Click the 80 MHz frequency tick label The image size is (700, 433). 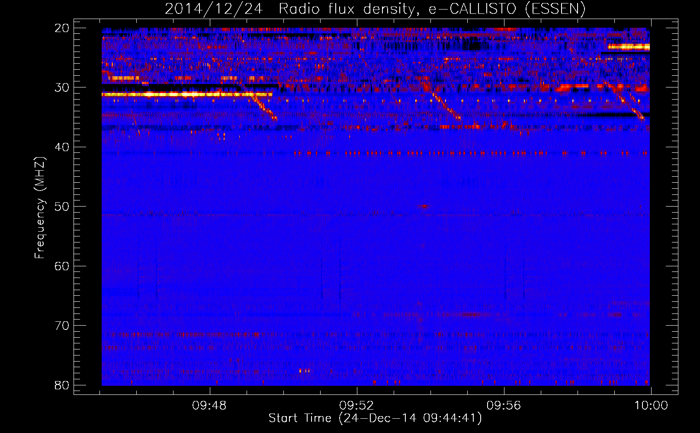click(x=62, y=385)
